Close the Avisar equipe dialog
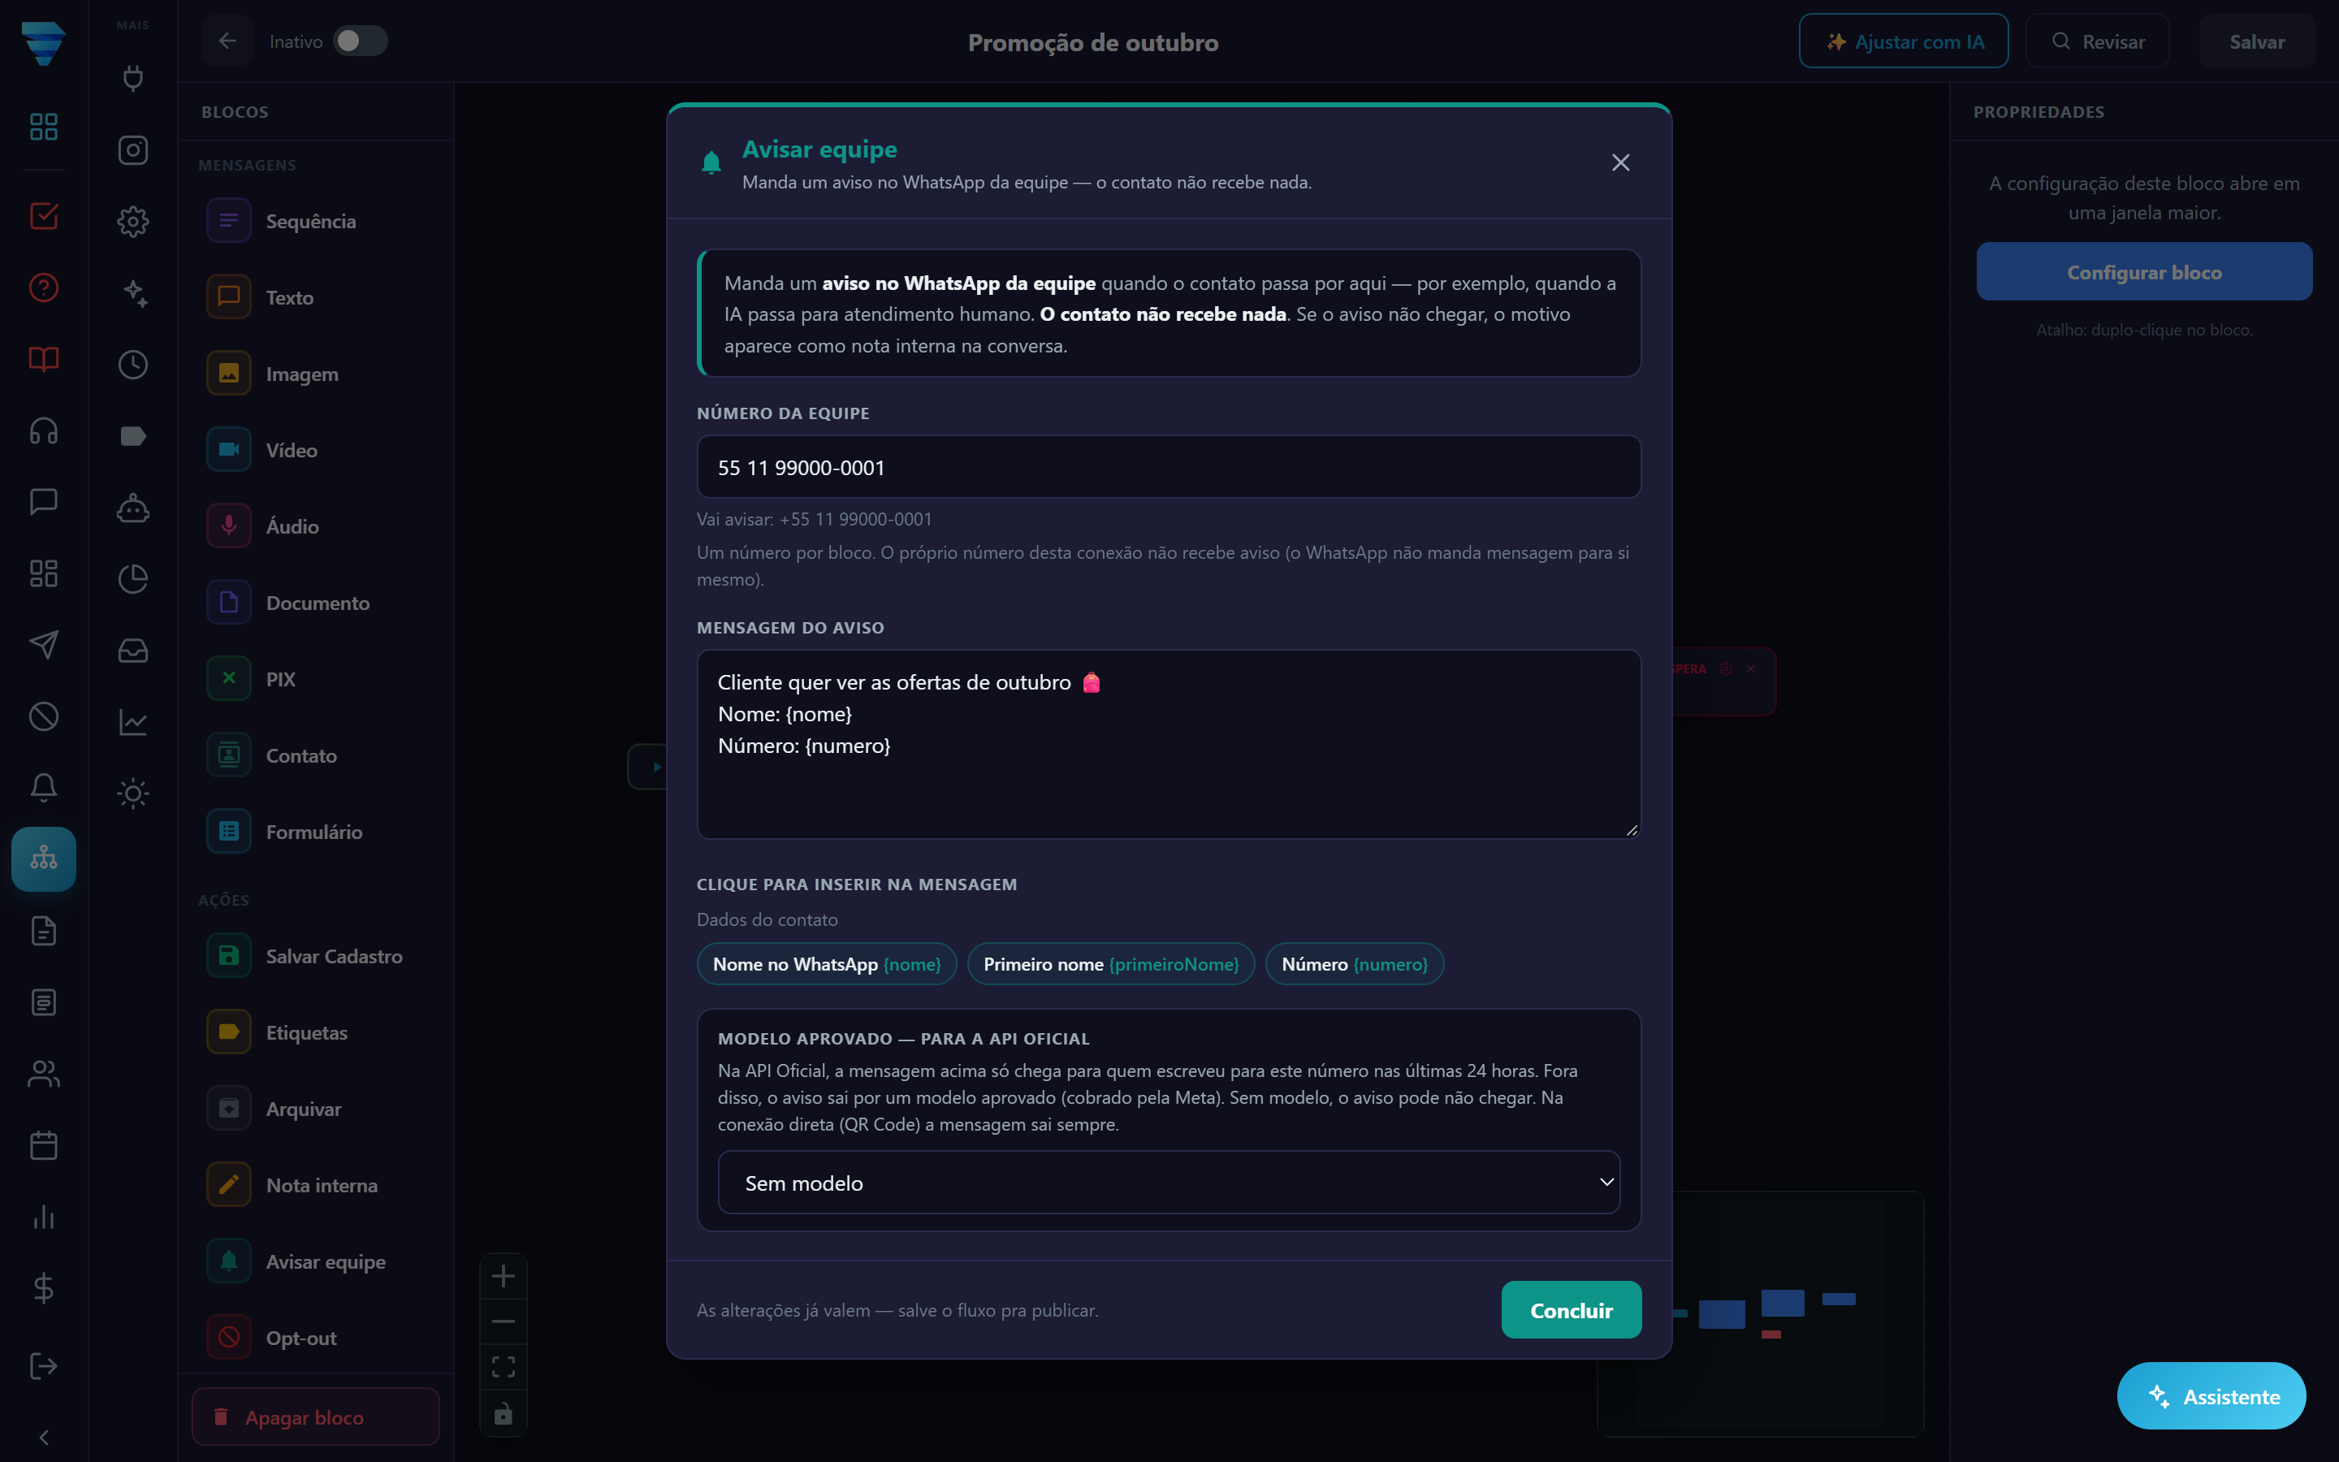The image size is (2339, 1462). tap(1621, 162)
